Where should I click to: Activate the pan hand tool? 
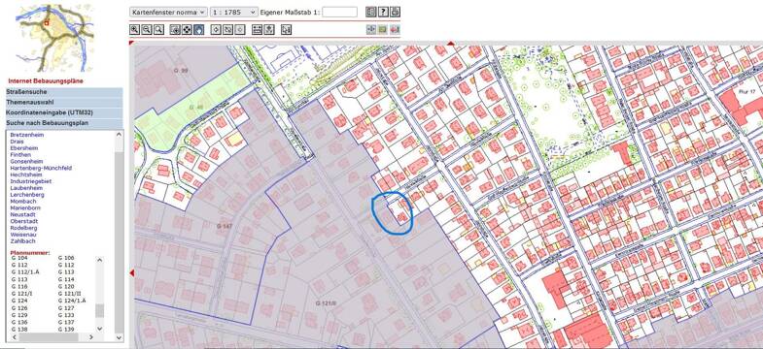pyautogui.click(x=198, y=30)
